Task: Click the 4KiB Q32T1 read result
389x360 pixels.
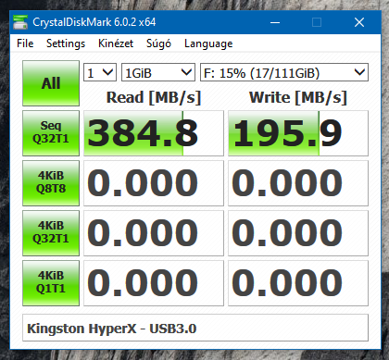Action: 154,233
